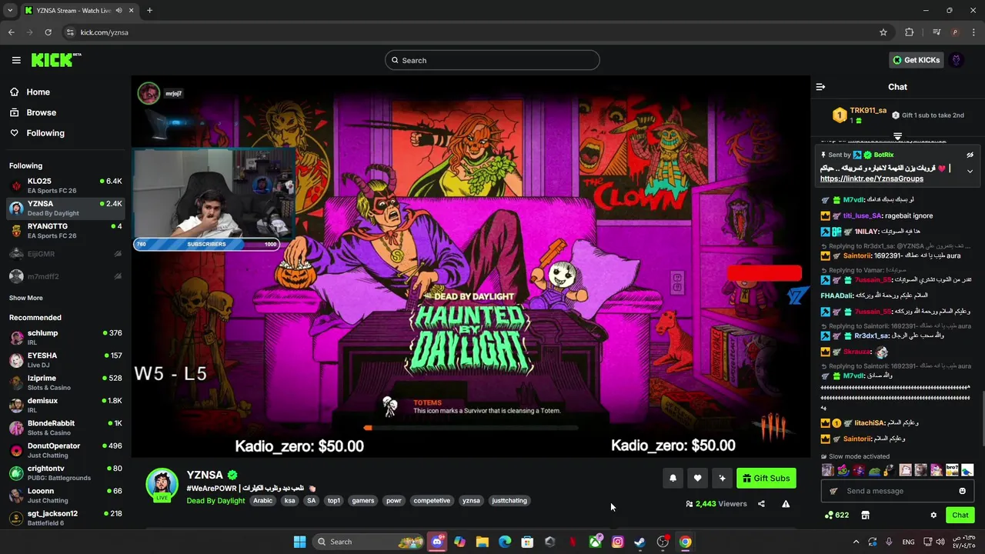Insert the blue bird quick emote
The height and width of the screenshot is (554, 985).
[967, 469]
